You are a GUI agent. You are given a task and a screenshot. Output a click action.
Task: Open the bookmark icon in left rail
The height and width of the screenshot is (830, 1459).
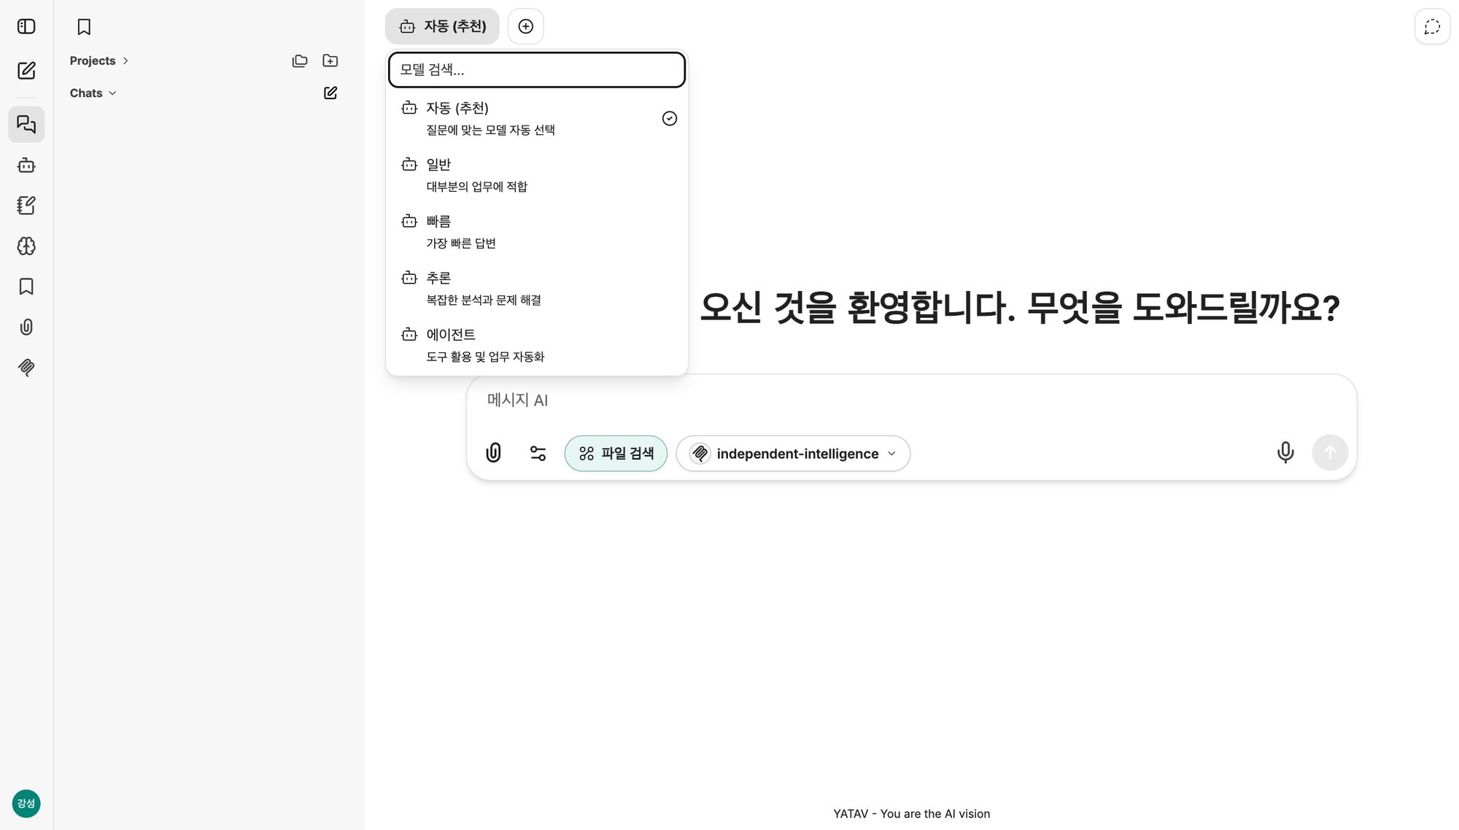(26, 287)
